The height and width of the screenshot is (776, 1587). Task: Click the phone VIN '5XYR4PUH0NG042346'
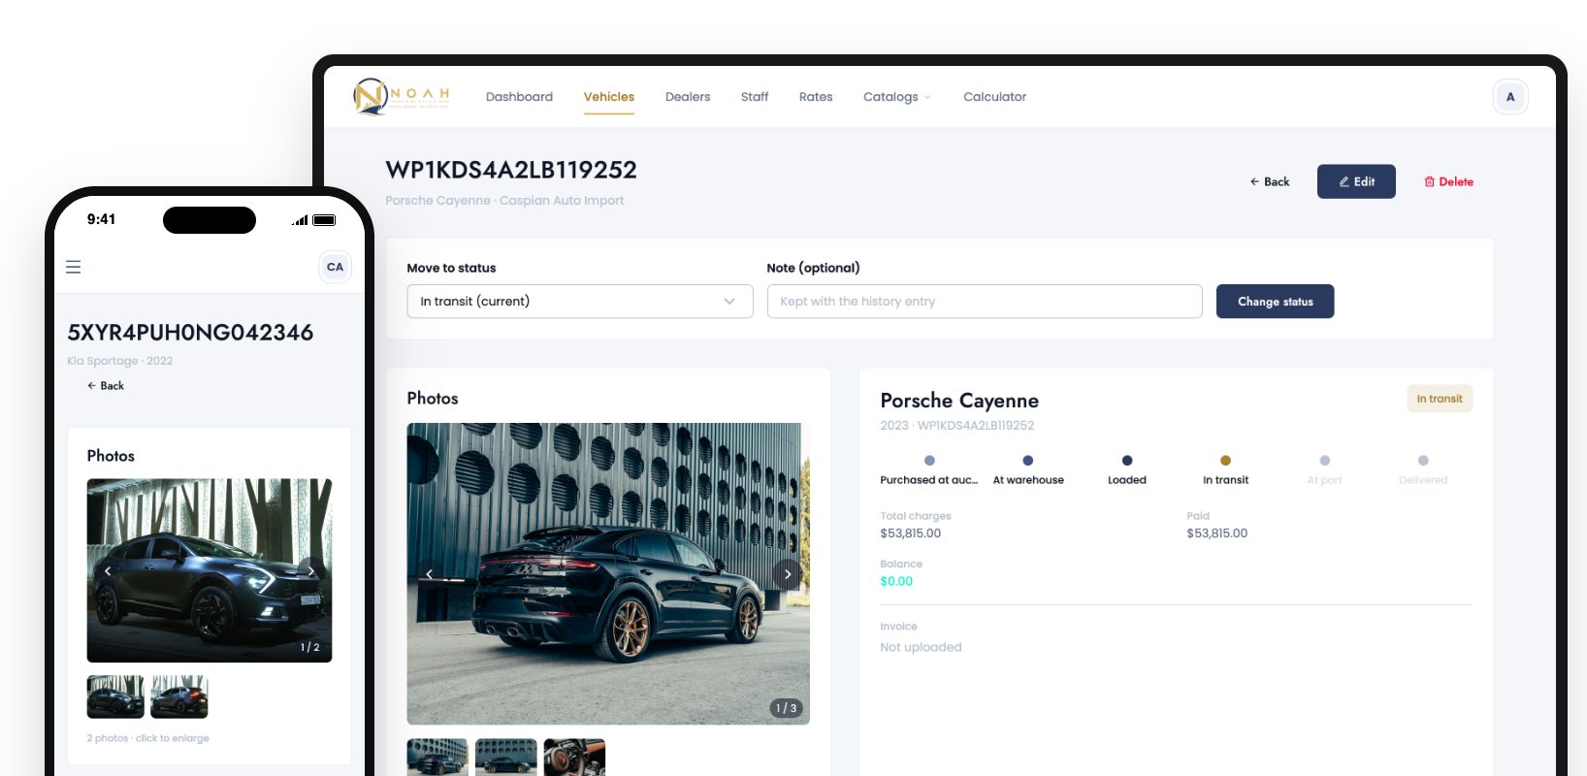[x=190, y=333]
